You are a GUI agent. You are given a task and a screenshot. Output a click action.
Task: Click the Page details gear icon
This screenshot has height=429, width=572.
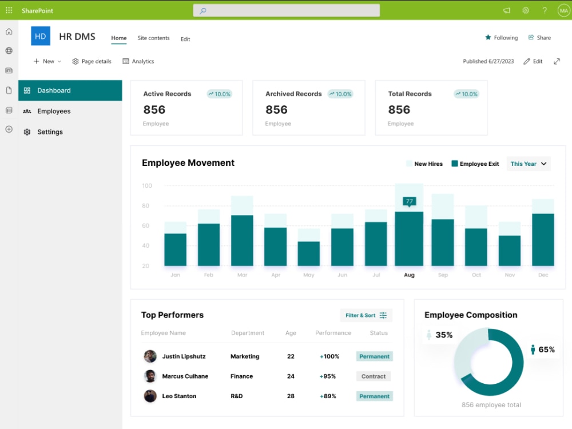click(x=76, y=61)
